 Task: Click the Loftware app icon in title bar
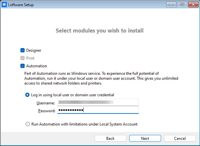tap(4, 5)
